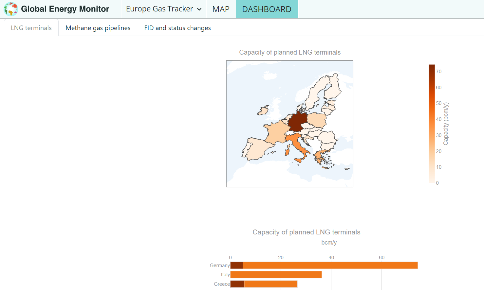484x290 pixels.
Task: Click Germany's dark brown bar segment
Action: coord(236,265)
